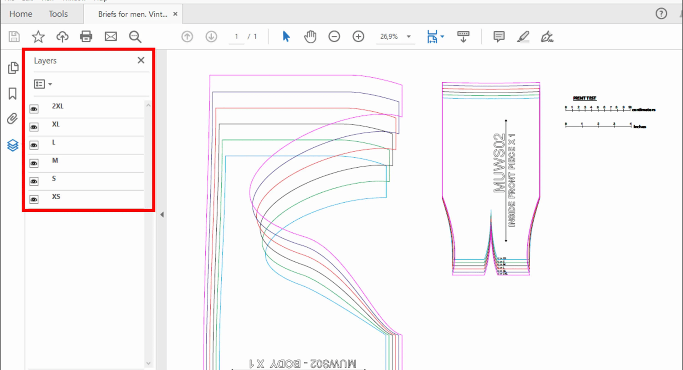
Task: Click the Zoom Out minus icon
Action: (334, 36)
